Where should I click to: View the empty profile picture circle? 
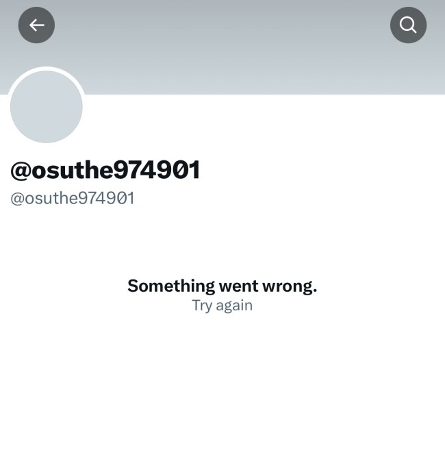(x=47, y=107)
